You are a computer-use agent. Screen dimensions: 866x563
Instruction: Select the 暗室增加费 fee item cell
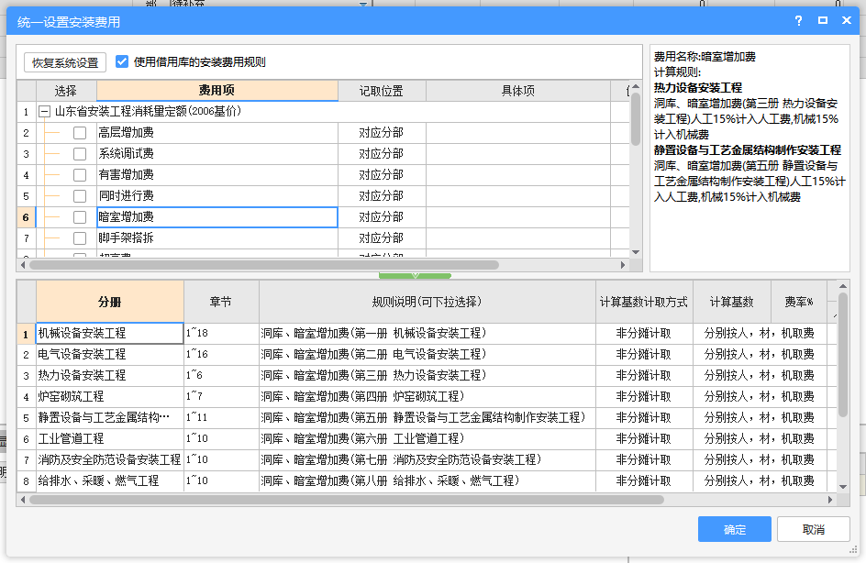(x=217, y=217)
